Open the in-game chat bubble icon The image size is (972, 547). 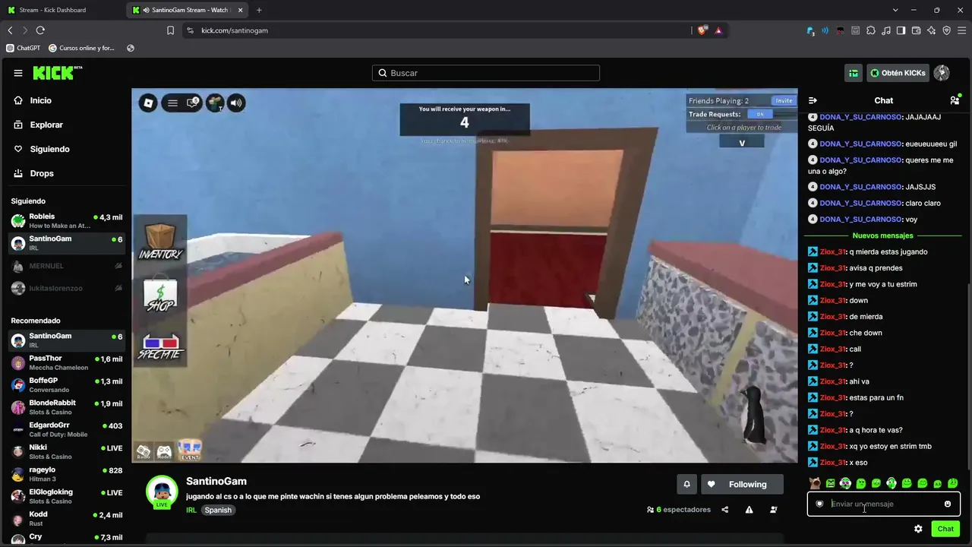(194, 103)
